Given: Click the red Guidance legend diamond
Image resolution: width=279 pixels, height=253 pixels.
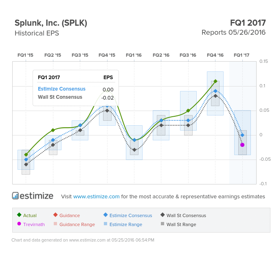Looking at the screenshot, I should 55,215.
